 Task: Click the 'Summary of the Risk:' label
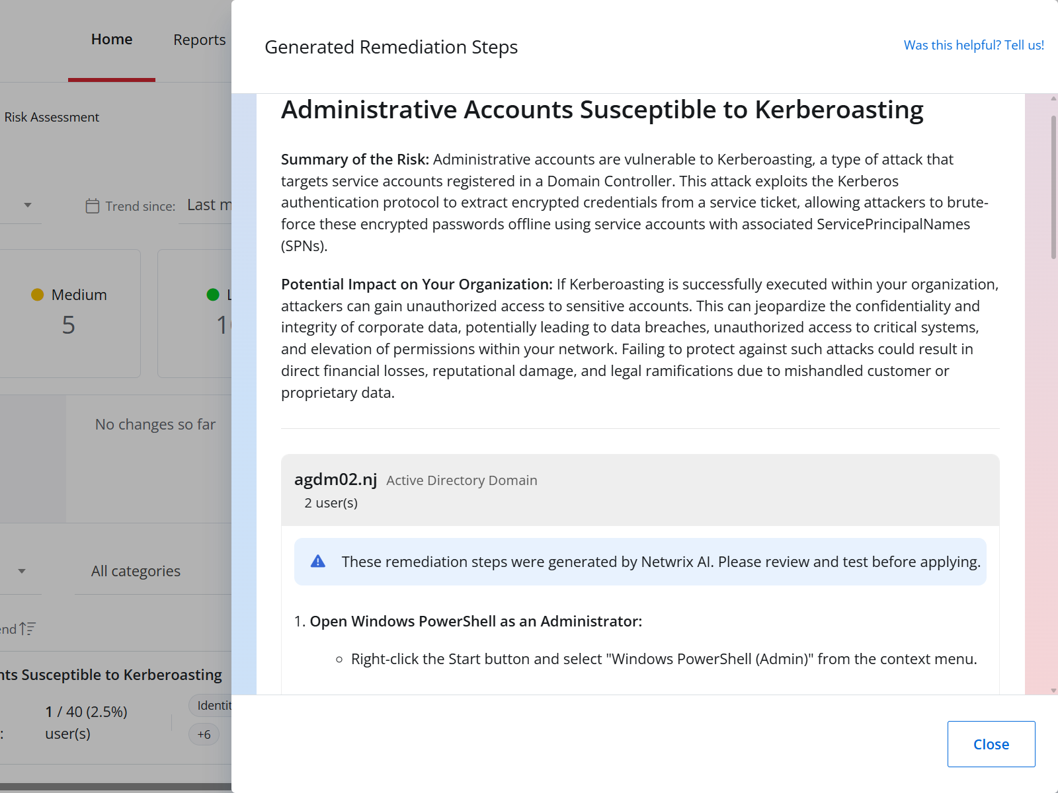tap(355, 159)
